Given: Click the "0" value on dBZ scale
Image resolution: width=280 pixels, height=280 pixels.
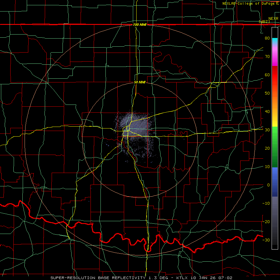Looking at the screenshot, I should click(x=268, y=185).
